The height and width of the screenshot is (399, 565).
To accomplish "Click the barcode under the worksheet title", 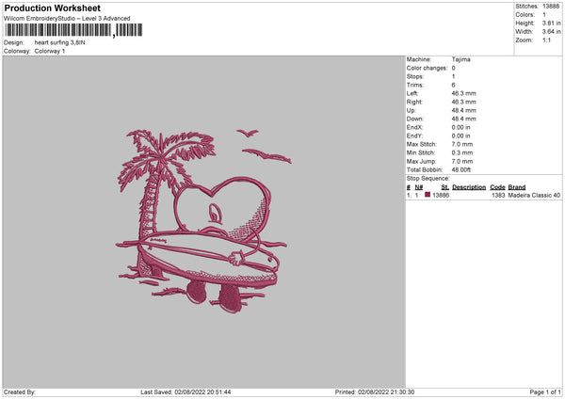I will 58,31.
